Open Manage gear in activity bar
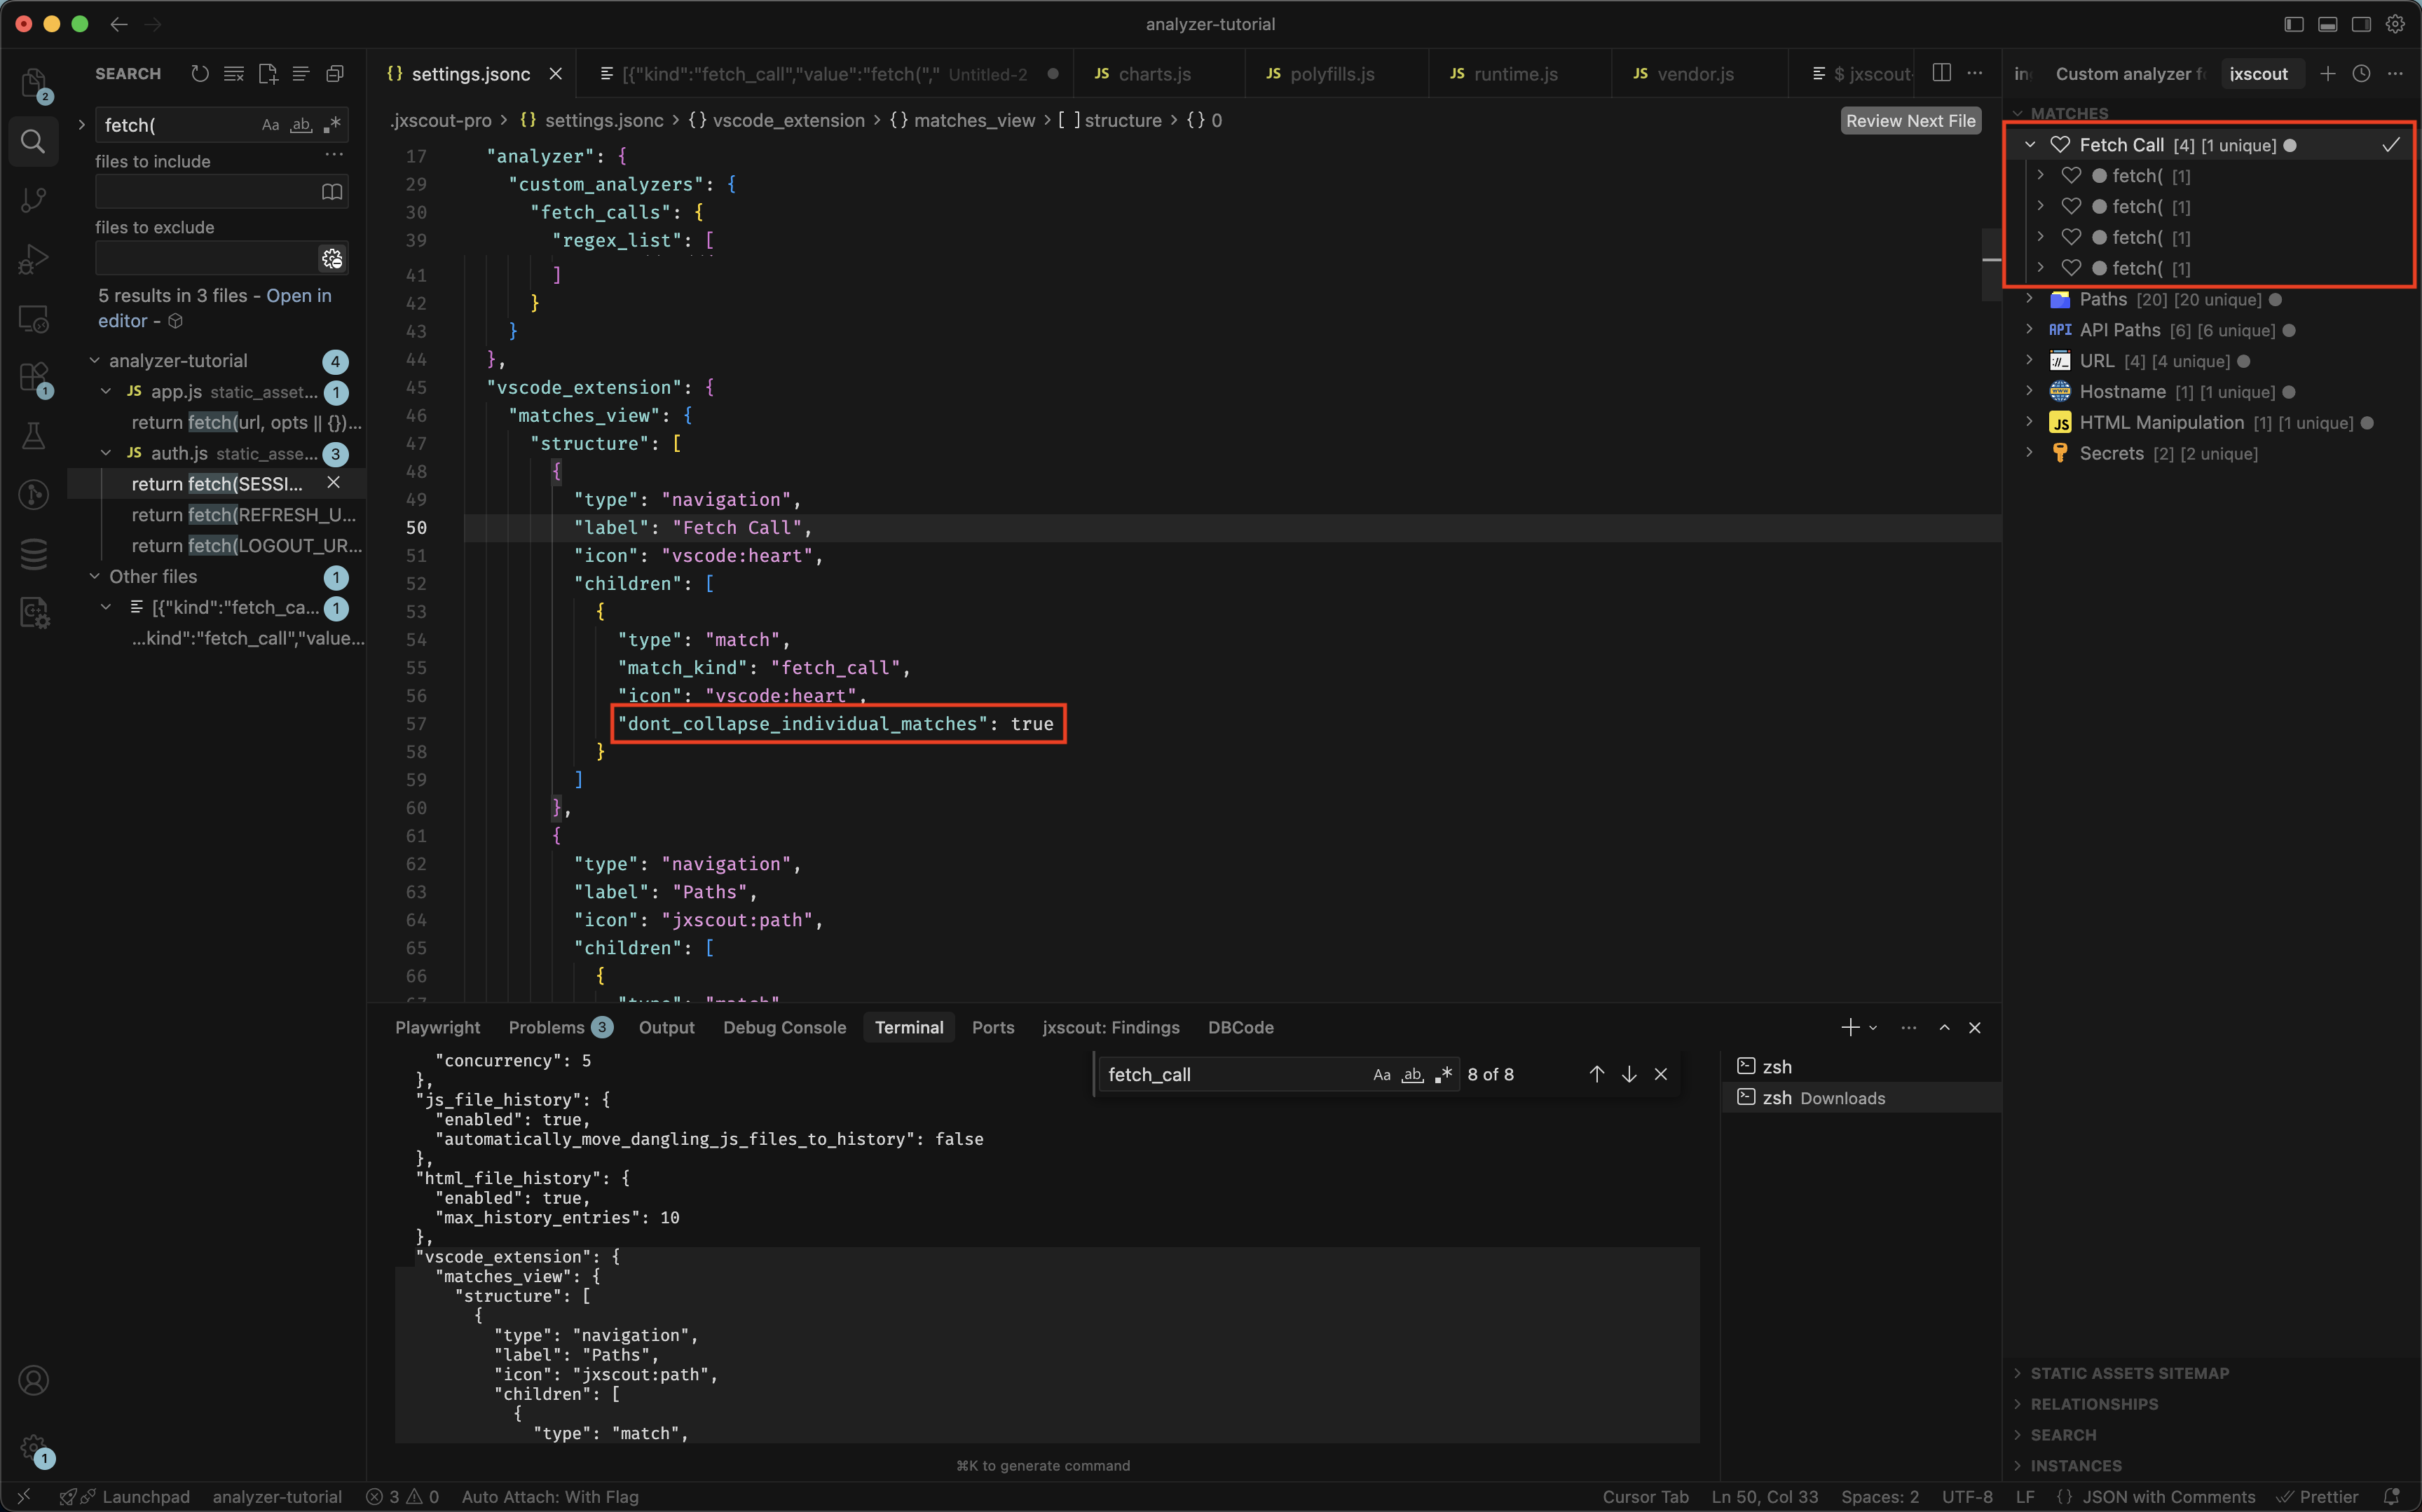The width and height of the screenshot is (2422, 1512). (x=33, y=1447)
